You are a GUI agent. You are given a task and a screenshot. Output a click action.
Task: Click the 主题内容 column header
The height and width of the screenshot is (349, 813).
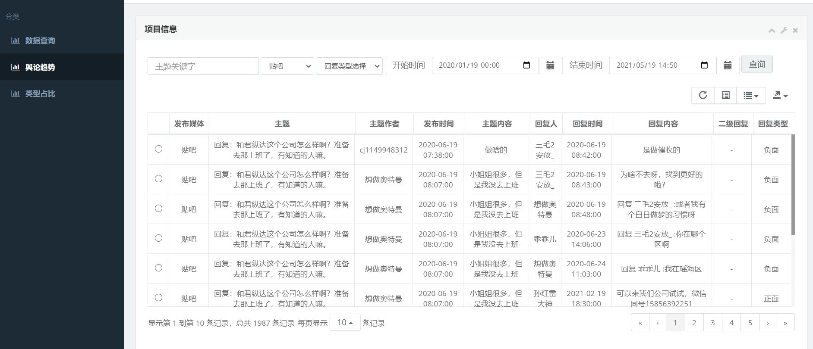[x=497, y=124]
